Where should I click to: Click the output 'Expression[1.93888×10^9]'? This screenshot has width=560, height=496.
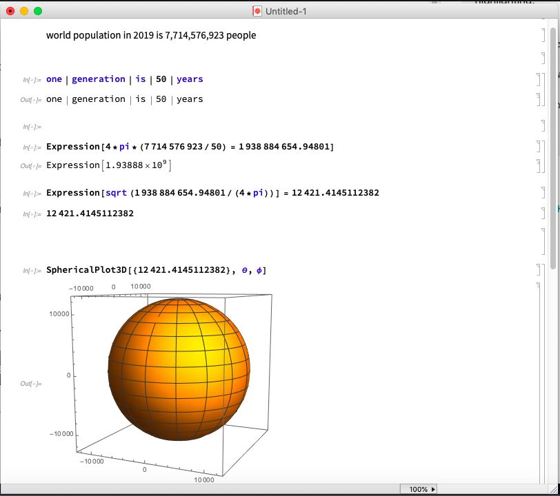[x=109, y=165]
